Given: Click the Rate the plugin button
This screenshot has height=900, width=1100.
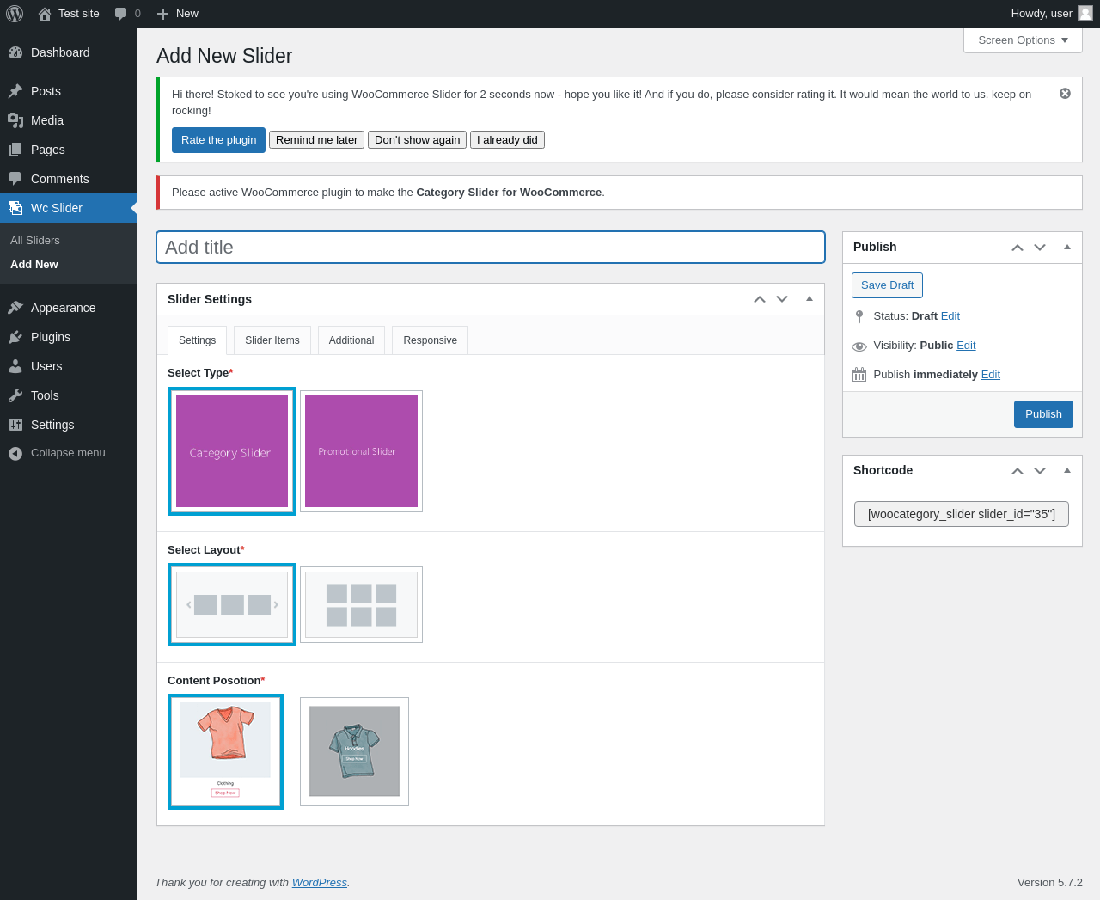Looking at the screenshot, I should [218, 140].
